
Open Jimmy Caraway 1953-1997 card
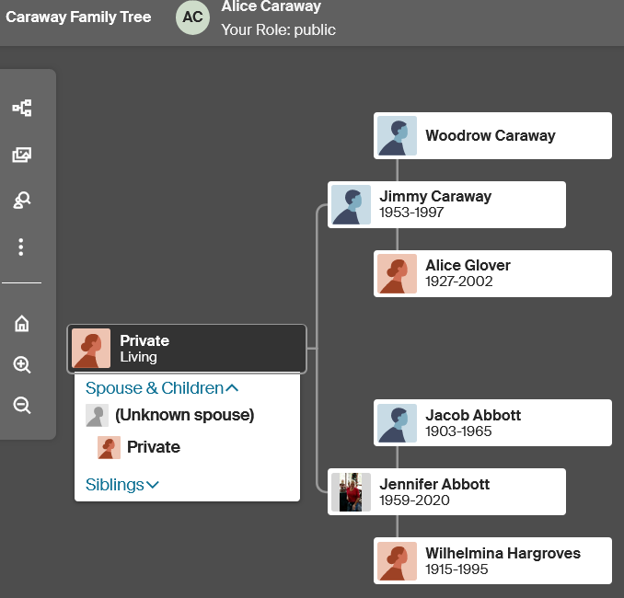click(446, 204)
